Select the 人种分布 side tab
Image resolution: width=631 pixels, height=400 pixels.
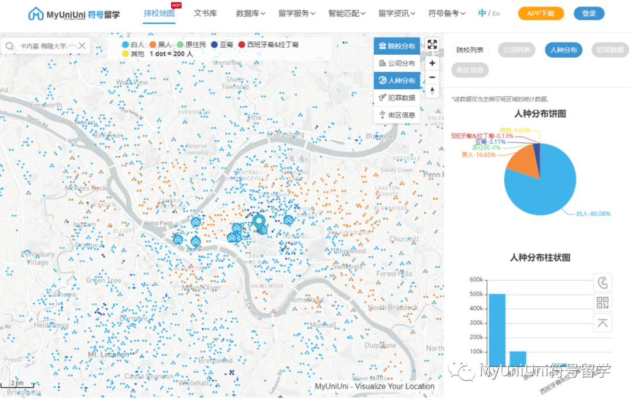[x=563, y=50]
